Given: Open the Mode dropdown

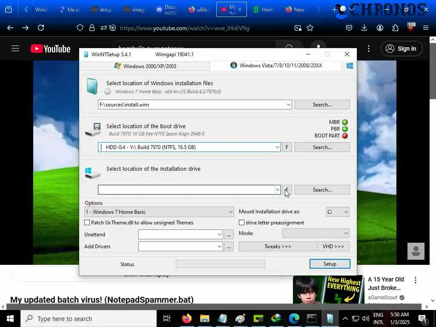Looking at the screenshot, I should tap(316, 233).
